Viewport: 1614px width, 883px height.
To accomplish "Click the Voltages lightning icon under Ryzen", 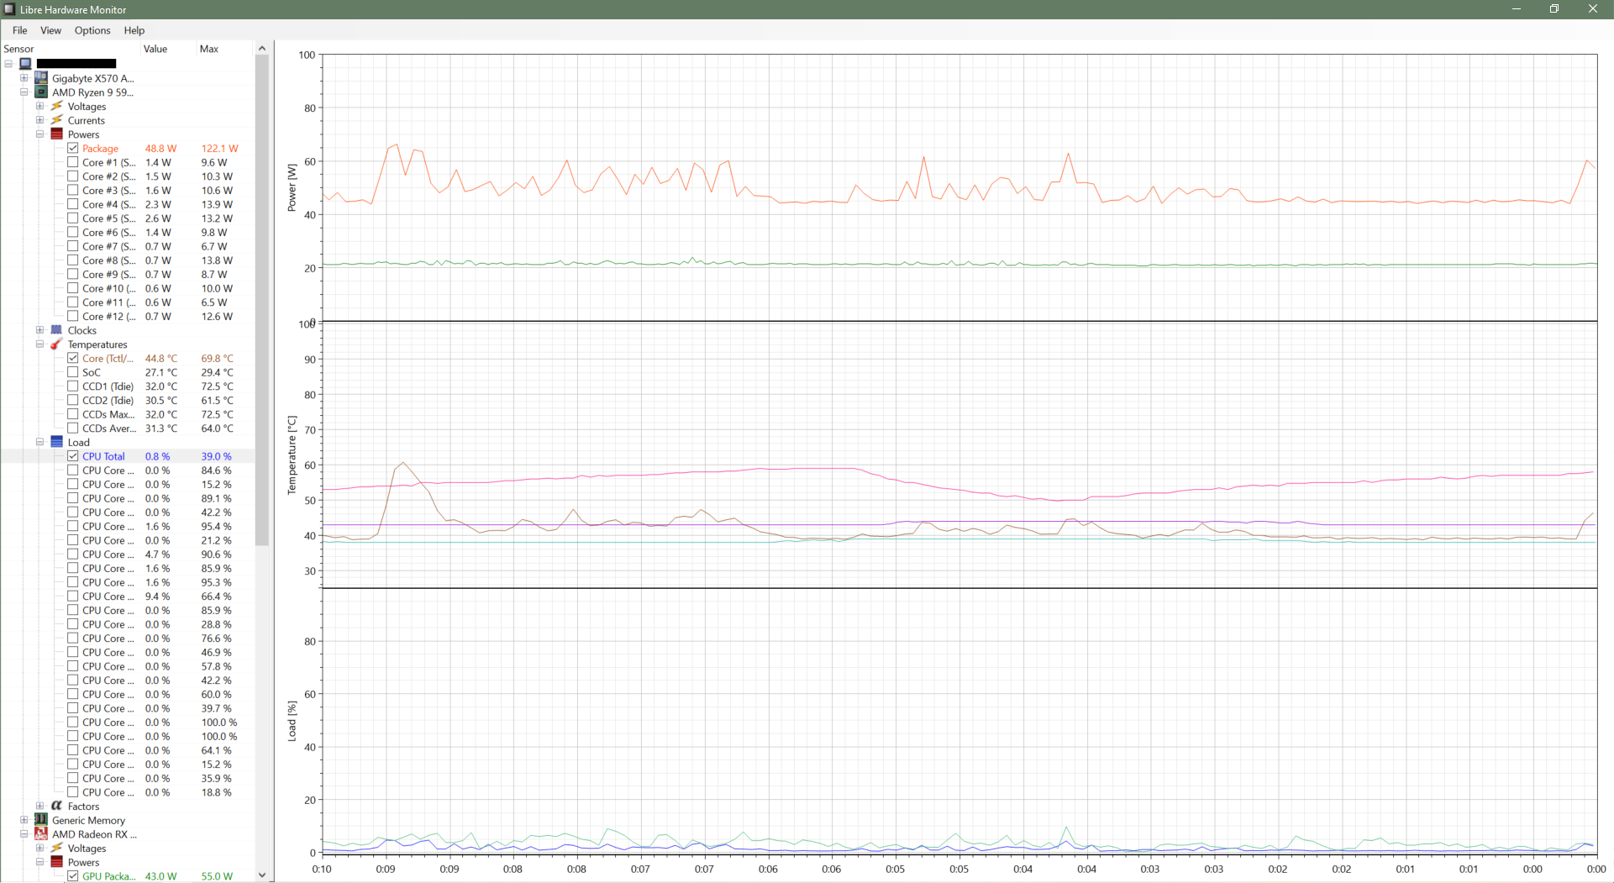I will click(x=56, y=107).
